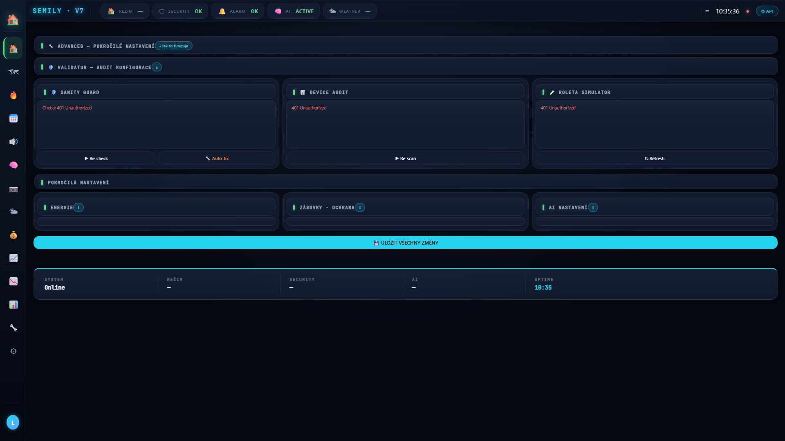Click the Alarm OK status pill
The width and height of the screenshot is (785, 441).
pyautogui.click(x=238, y=11)
